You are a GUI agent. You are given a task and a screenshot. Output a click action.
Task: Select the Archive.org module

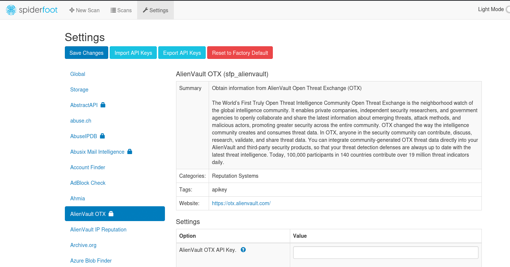[x=115, y=245]
